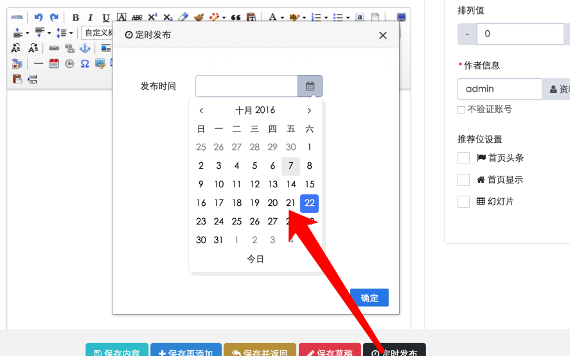Click the superscript X² icon
Viewport: 570px width, 356px height.
click(152, 17)
